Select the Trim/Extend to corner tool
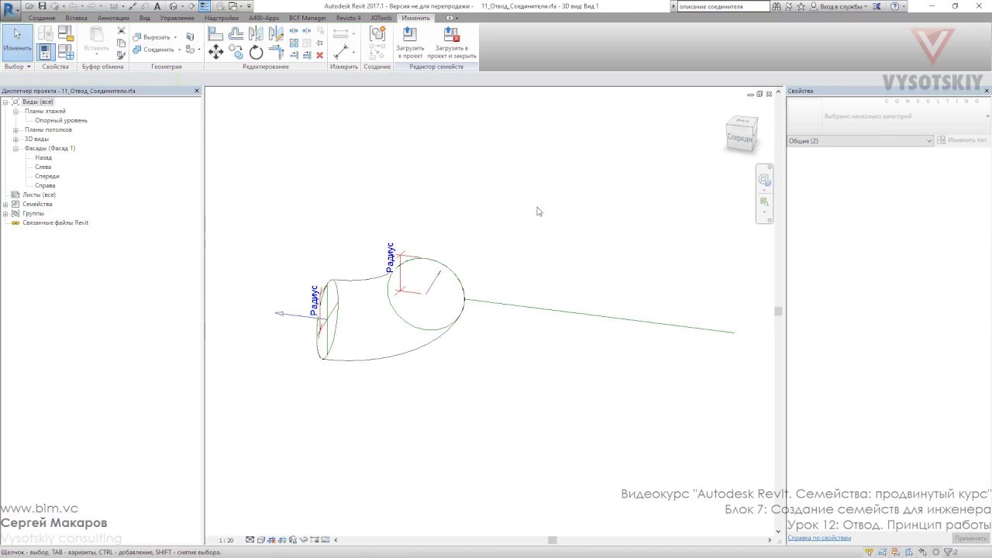 coord(276,53)
